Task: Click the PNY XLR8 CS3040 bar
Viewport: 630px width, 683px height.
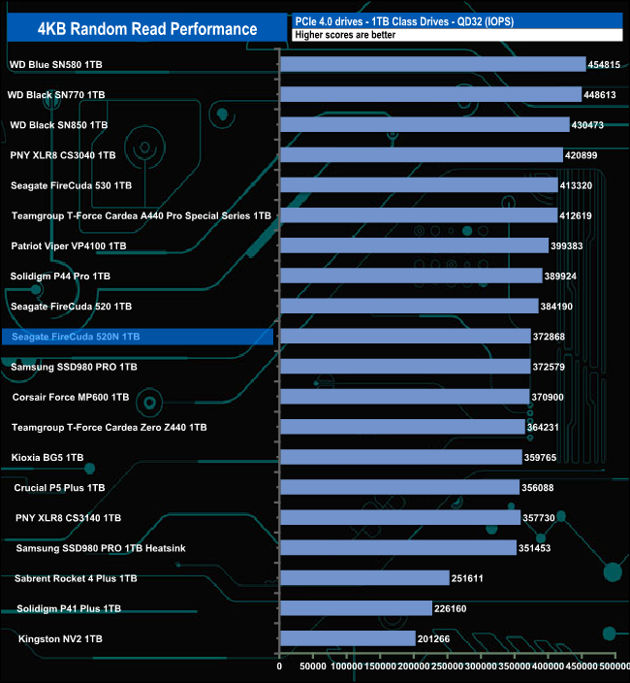Action: pyautogui.click(x=422, y=154)
